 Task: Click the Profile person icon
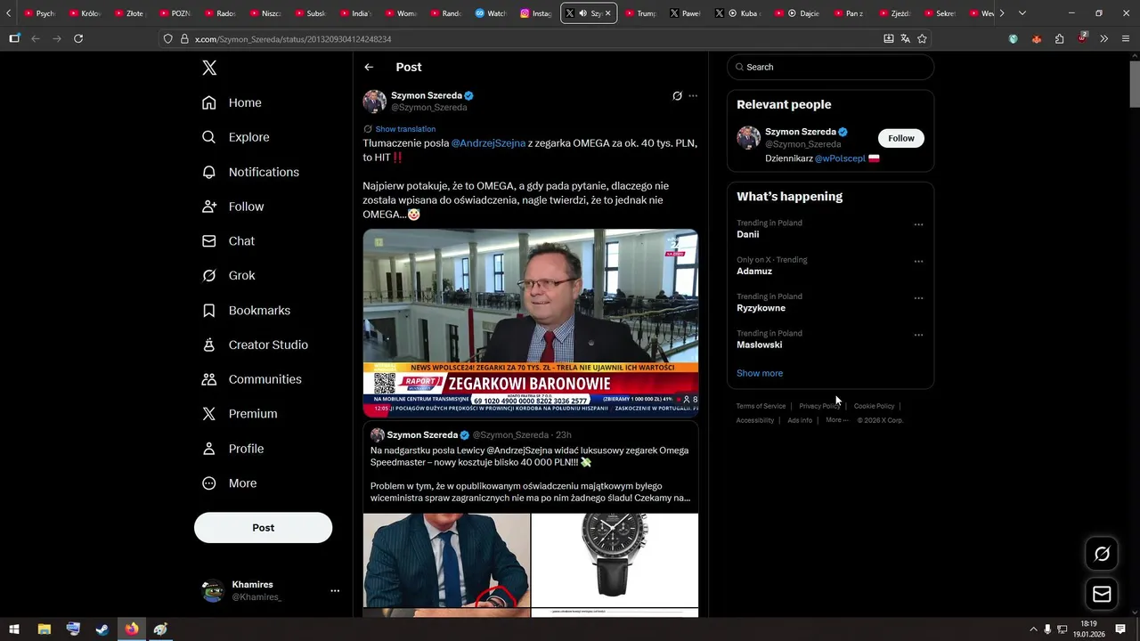(209, 449)
